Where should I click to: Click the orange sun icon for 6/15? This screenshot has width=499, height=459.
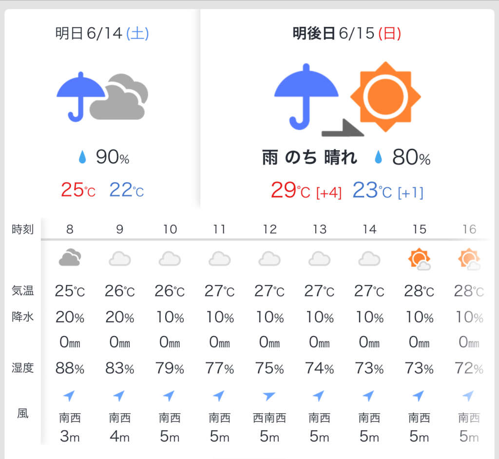[x=386, y=97]
